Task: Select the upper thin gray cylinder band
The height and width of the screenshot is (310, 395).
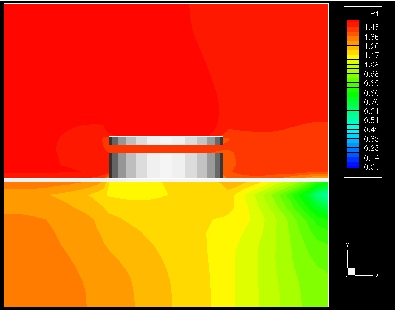Action: point(166,141)
